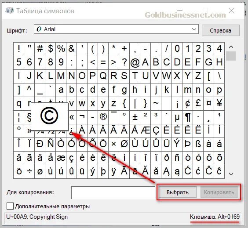
Task: Click the Копировать button
Action: click(x=219, y=192)
